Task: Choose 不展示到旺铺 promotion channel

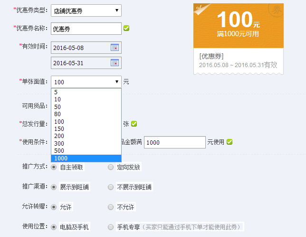Action: click(x=111, y=187)
